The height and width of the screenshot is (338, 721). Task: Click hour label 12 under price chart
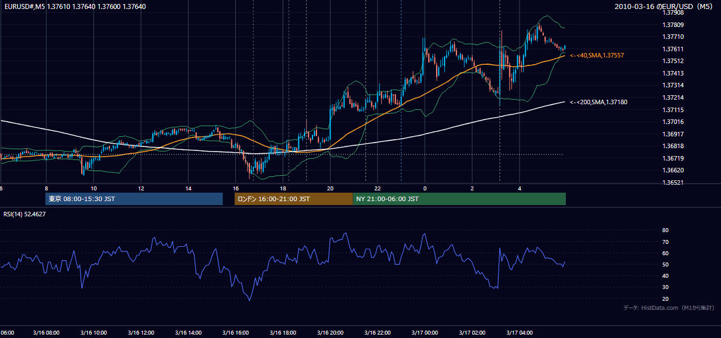pyautogui.click(x=141, y=189)
